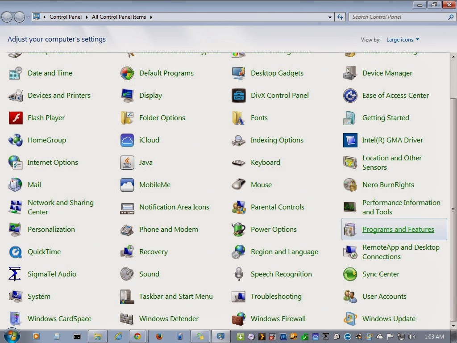Screen dimensions: 457x343
Task: Click the Refresh button in address bar
Action: click(340, 17)
